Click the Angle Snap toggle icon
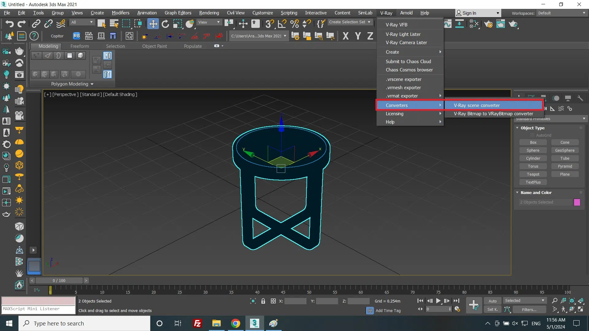The width and height of the screenshot is (589, 331). [x=282, y=24]
